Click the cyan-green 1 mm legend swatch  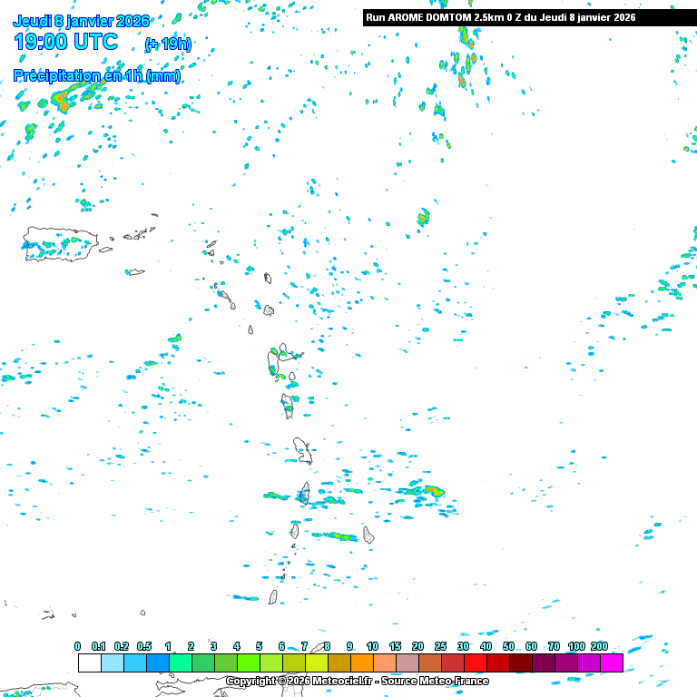(x=180, y=663)
